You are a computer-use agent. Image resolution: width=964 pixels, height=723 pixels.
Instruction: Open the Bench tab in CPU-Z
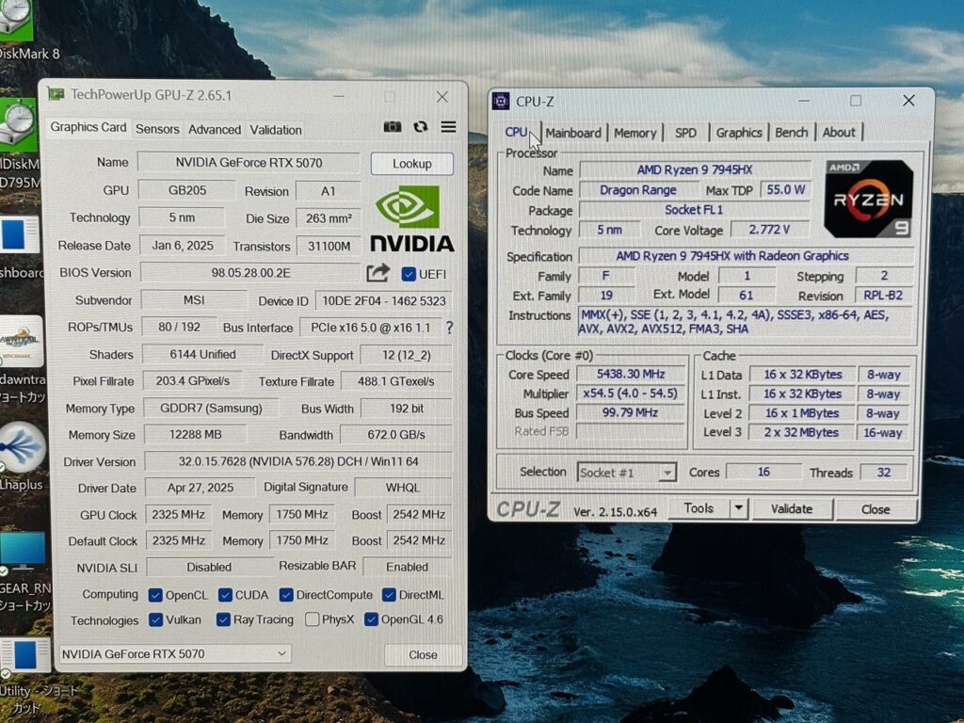791,132
